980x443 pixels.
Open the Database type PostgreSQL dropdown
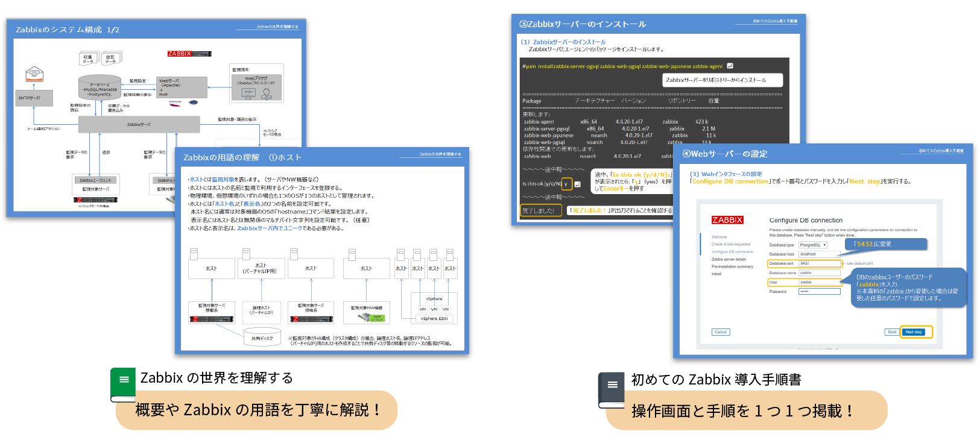pos(814,245)
